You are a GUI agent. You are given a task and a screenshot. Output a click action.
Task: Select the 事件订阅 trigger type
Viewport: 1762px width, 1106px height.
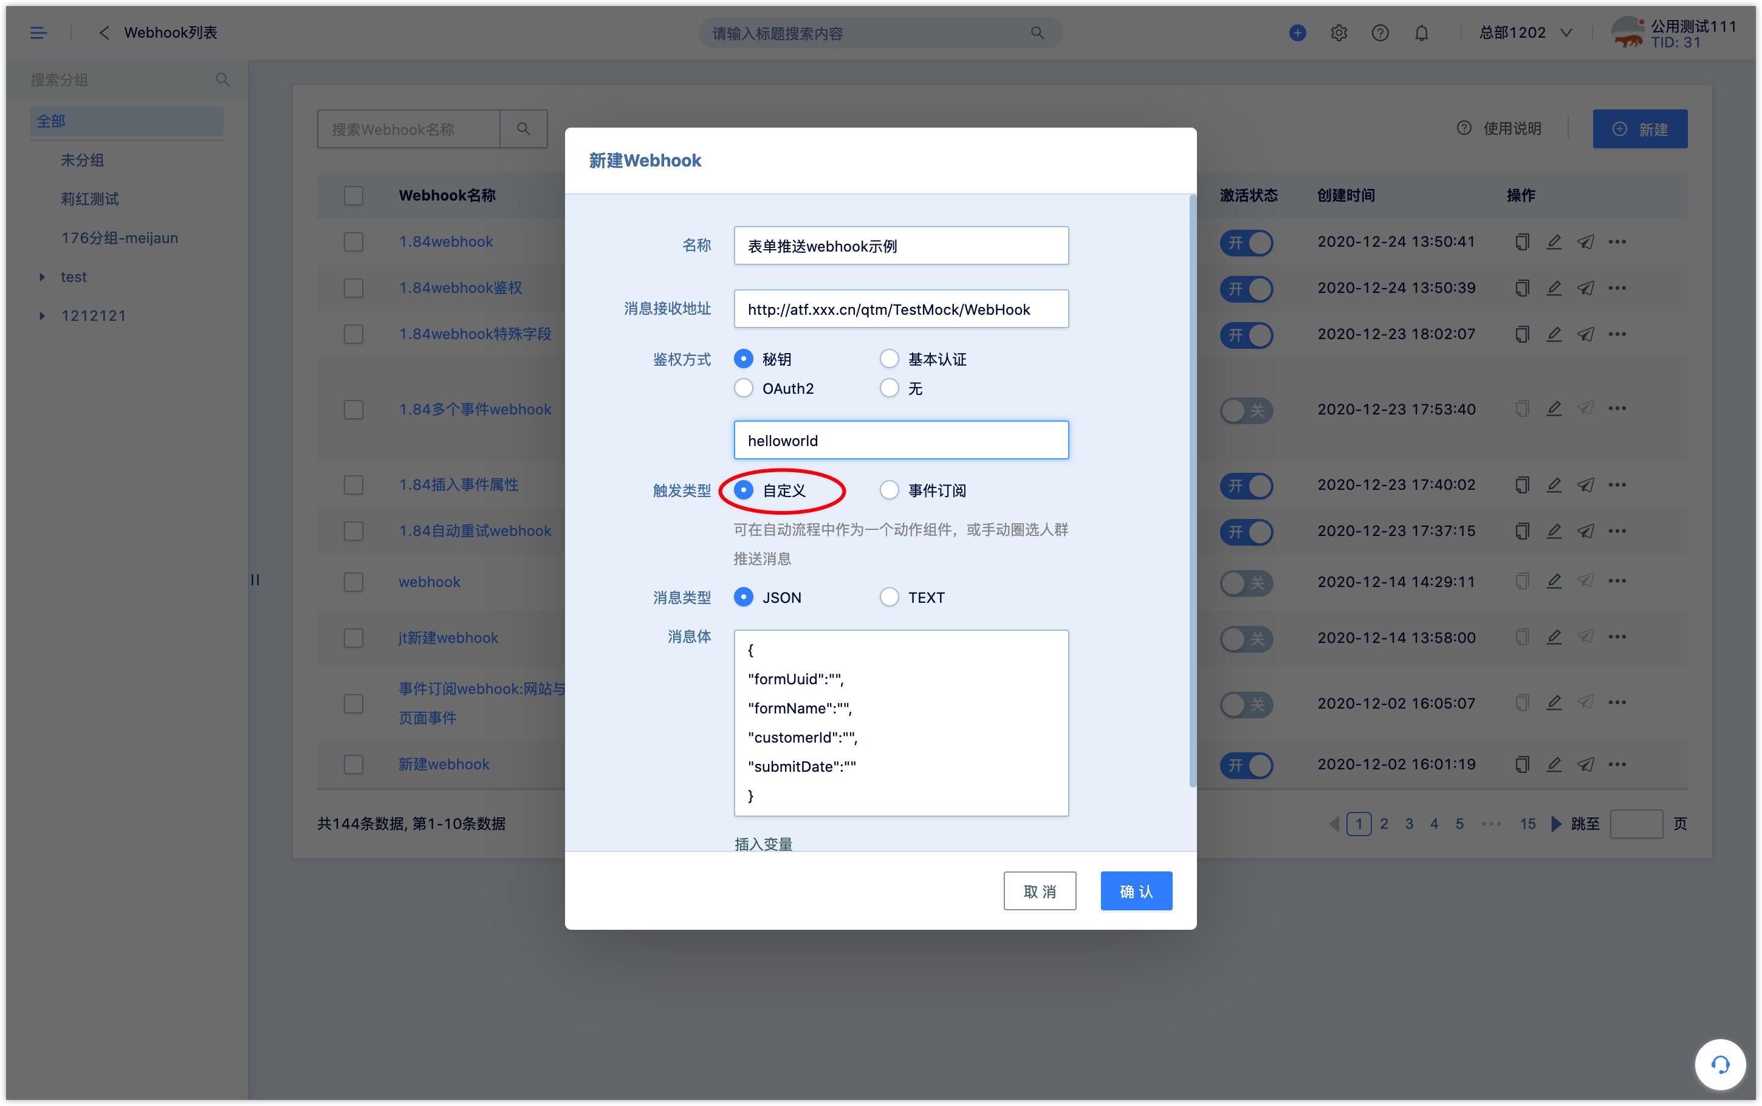coord(888,489)
